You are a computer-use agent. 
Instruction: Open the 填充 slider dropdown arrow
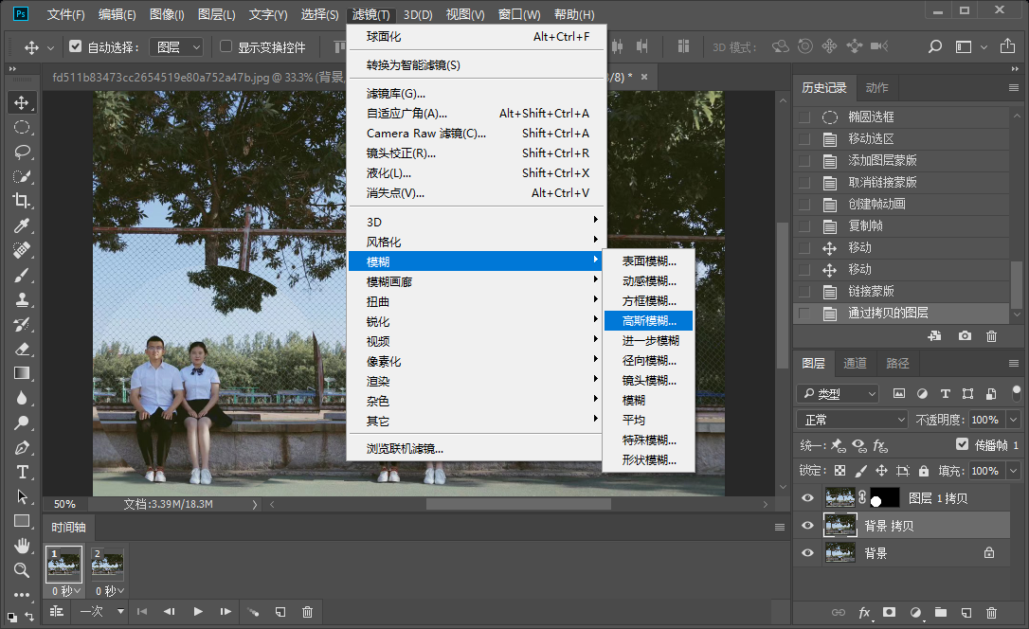[x=1014, y=470]
